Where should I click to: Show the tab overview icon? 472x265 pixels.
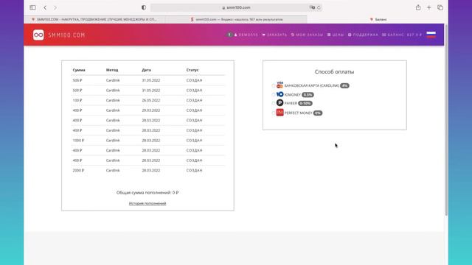pyautogui.click(x=440, y=7)
